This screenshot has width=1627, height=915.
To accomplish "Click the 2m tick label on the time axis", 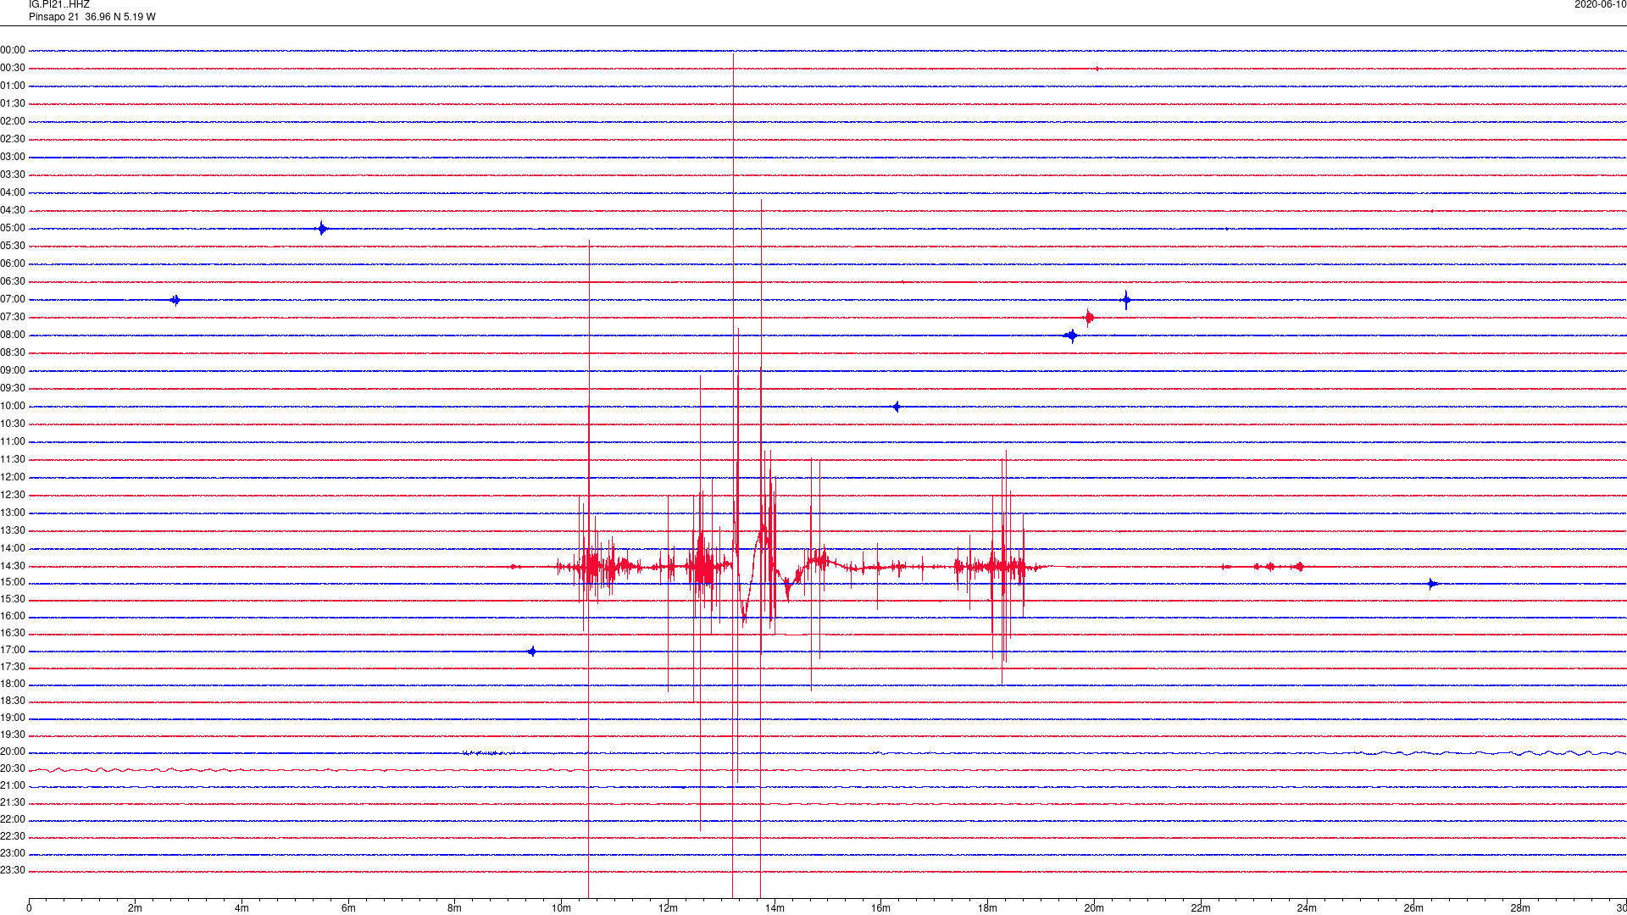I will coord(135,908).
